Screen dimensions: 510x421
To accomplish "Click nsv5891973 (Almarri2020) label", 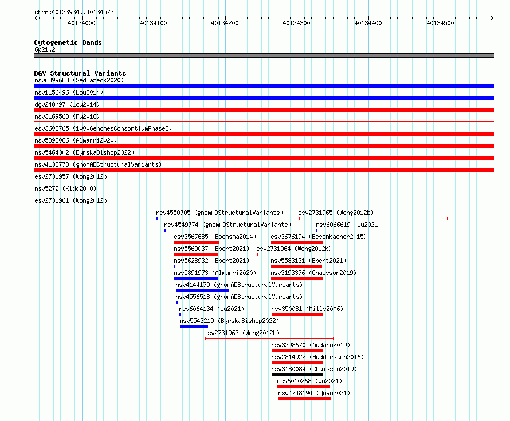I will coord(215,273).
